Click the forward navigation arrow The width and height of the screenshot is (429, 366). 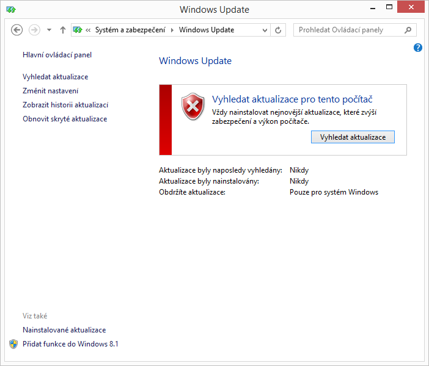pos(35,30)
